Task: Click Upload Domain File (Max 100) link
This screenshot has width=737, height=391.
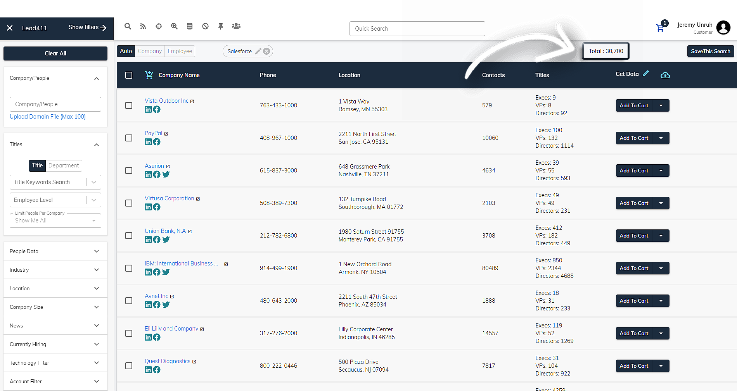Action: (48, 117)
